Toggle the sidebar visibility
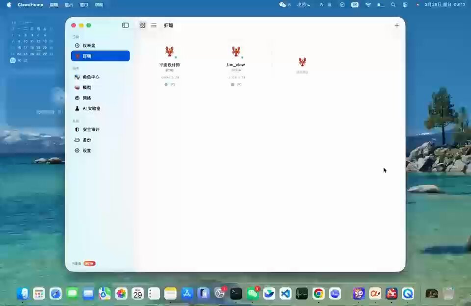The width and height of the screenshot is (471, 306). click(x=126, y=25)
